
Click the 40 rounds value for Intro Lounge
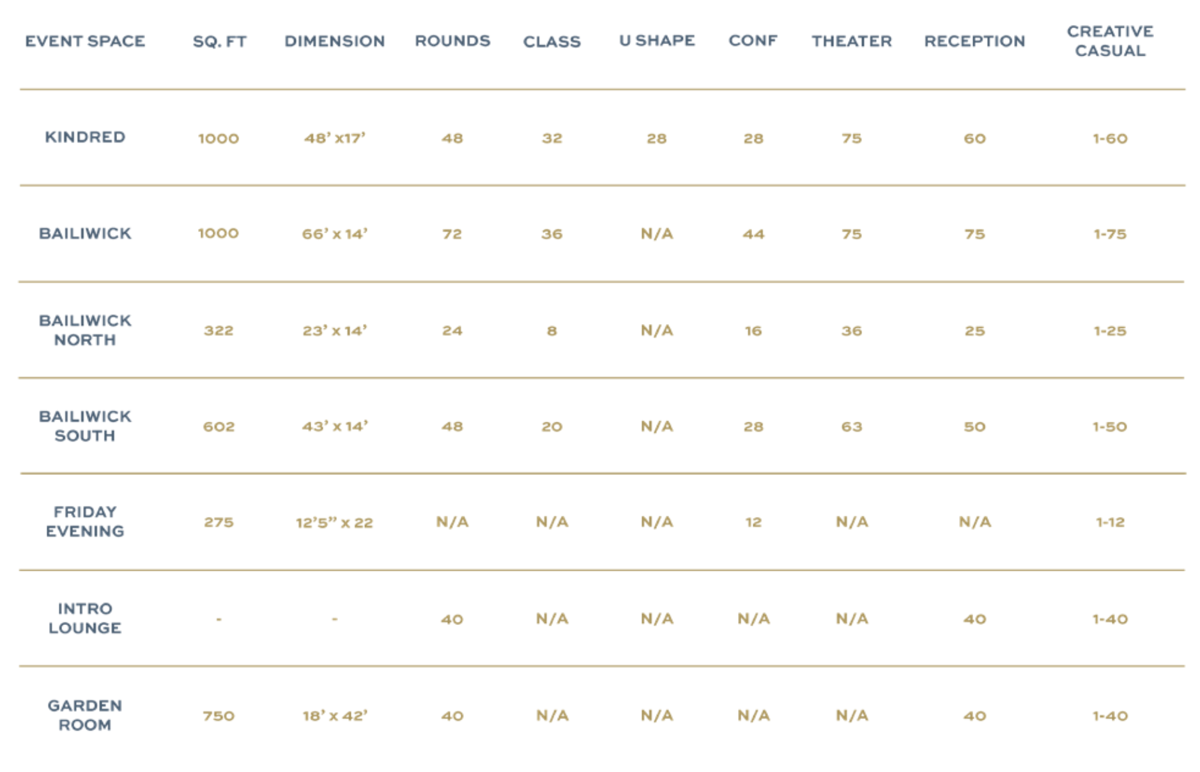click(452, 619)
